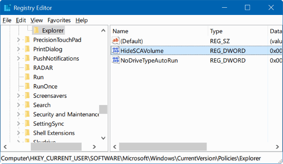Expand the PrecisionTouchPad tree node
The image size is (283, 164).
18,40
